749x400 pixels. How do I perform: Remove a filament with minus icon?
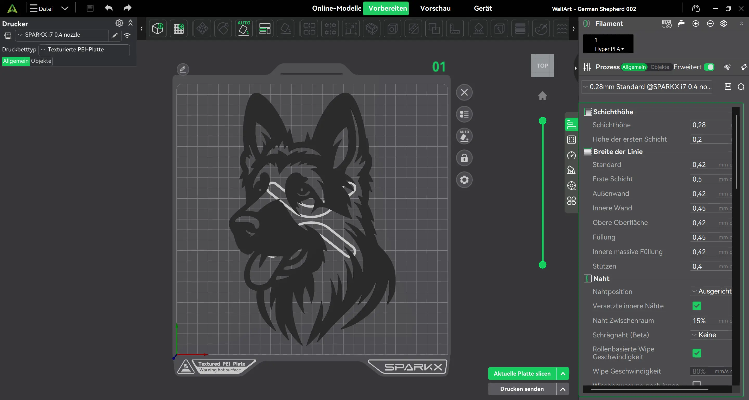pyautogui.click(x=710, y=24)
